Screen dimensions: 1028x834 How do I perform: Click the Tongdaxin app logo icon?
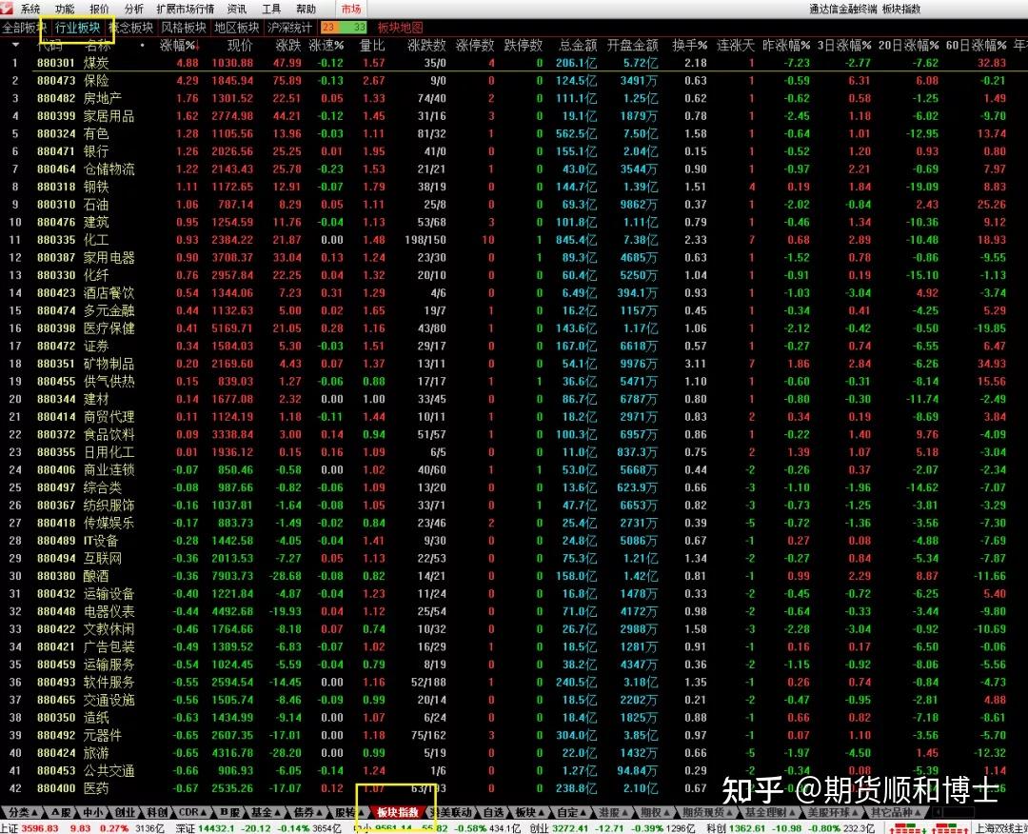(7, 8)
